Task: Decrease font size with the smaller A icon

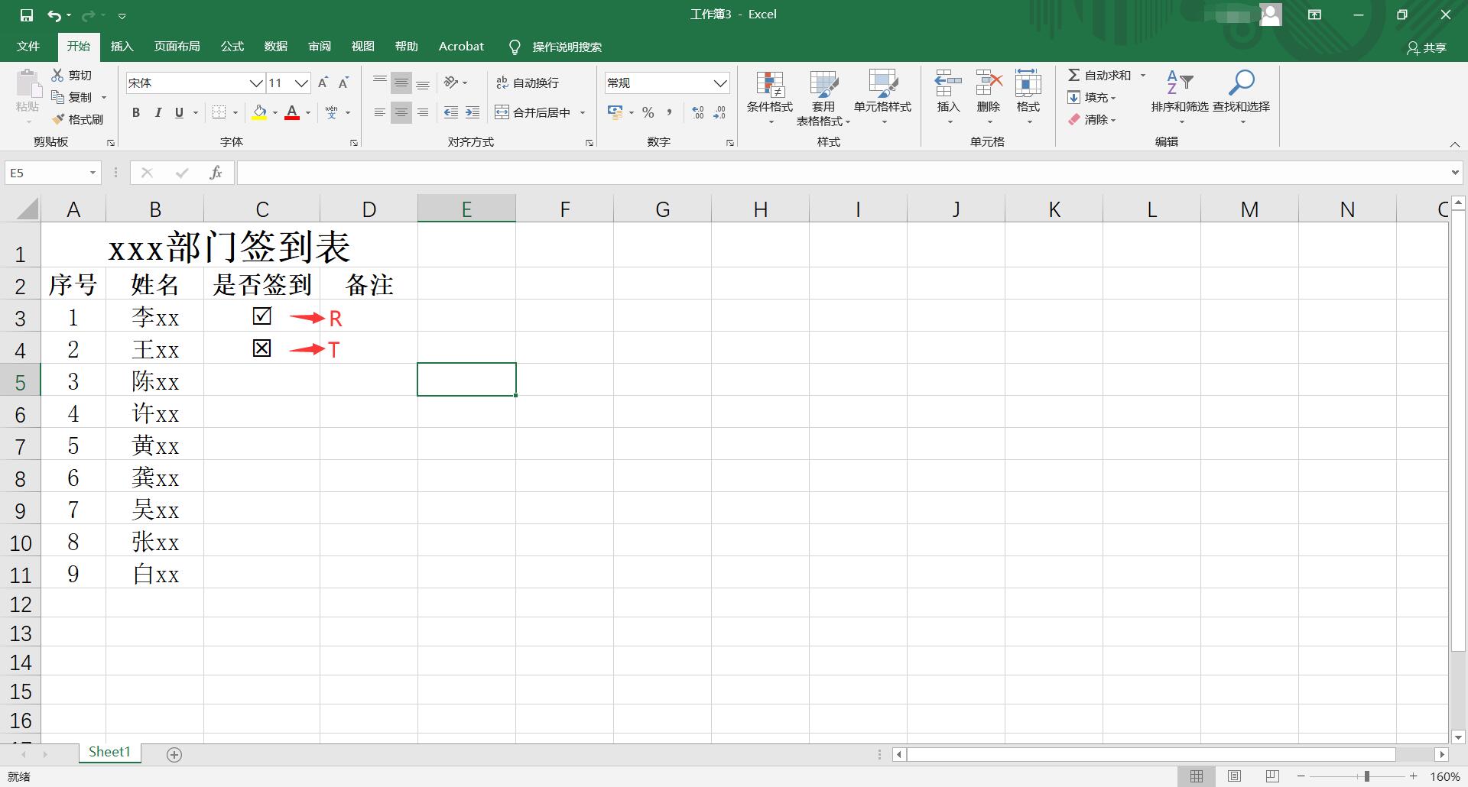Action: click(344, 83)
